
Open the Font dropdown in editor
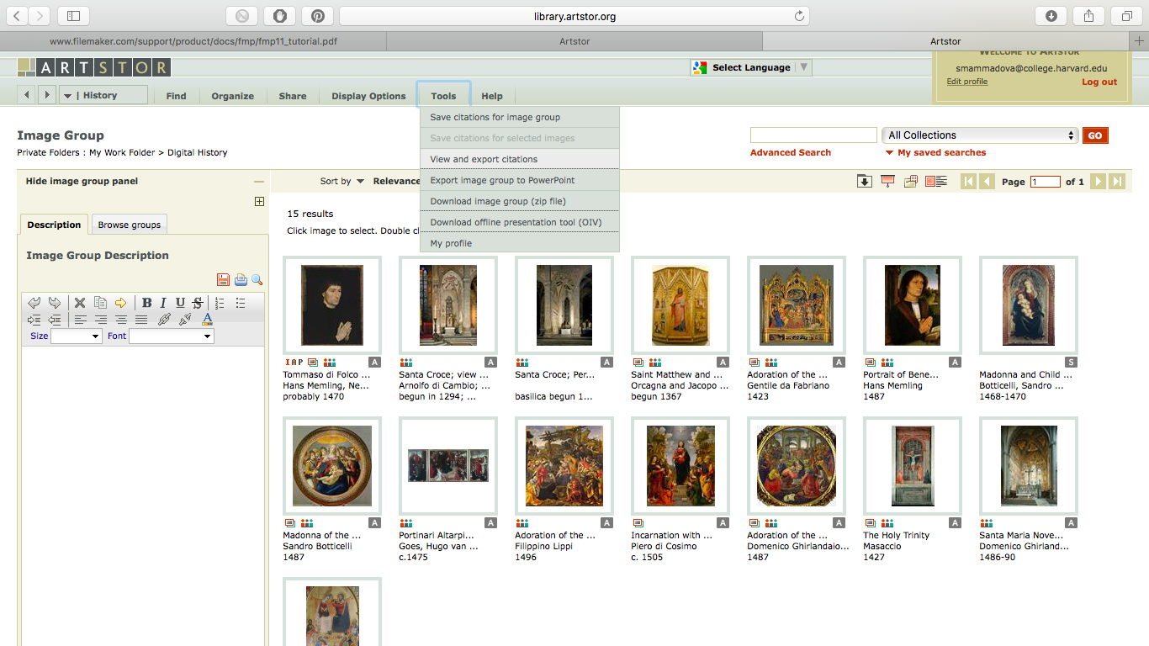point(172,336)
